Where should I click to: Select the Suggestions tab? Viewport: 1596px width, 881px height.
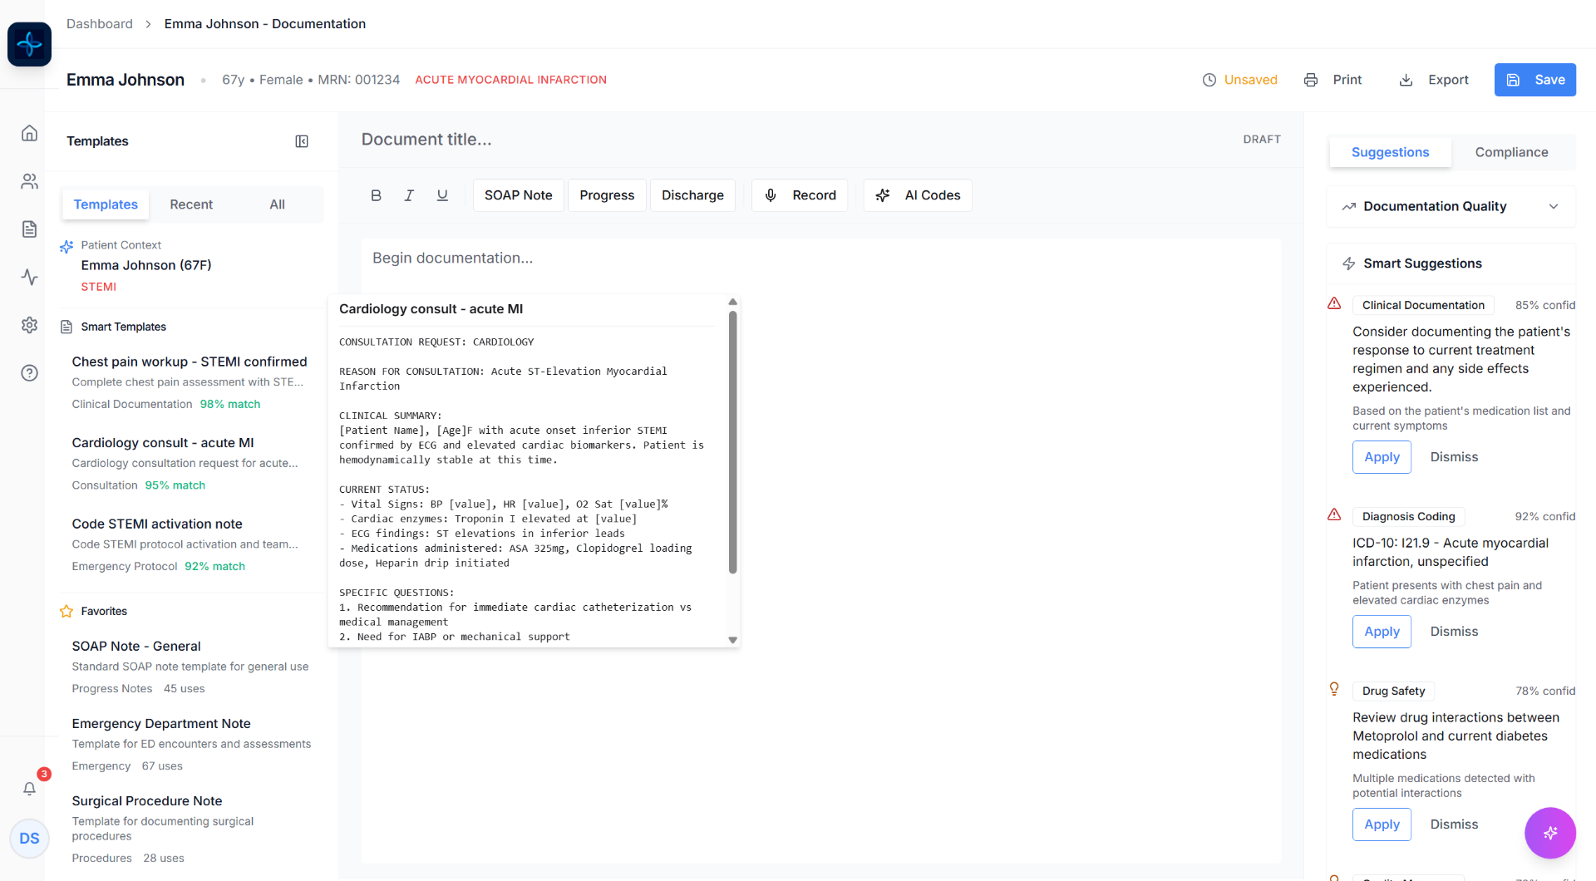pyautogui.click(x=1390, y=152)
